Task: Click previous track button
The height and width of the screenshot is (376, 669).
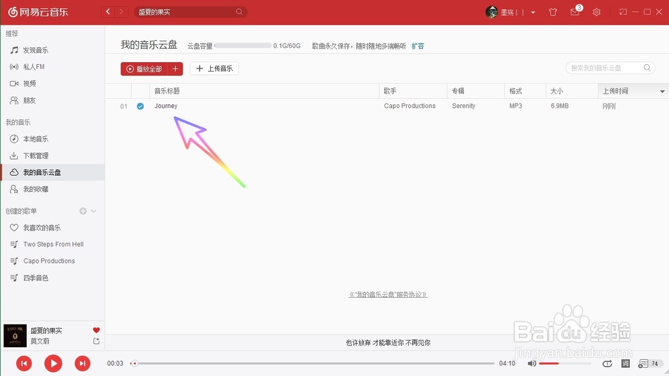Action: point(24,363)
